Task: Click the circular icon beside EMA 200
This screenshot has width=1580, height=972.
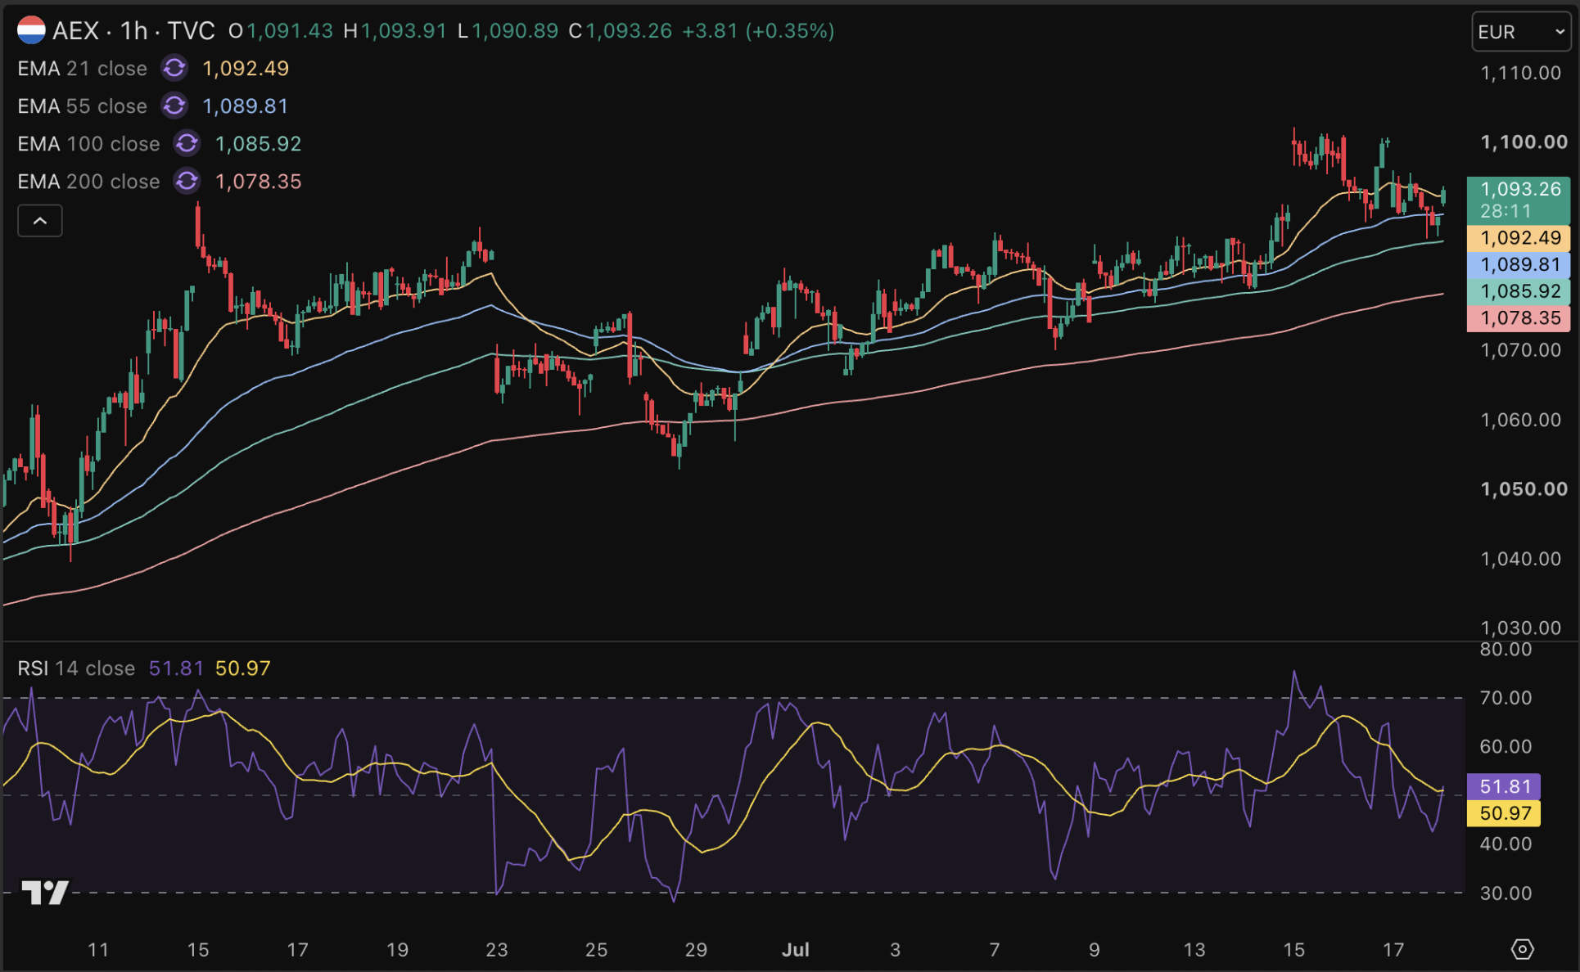Action: tap(187, 182)
